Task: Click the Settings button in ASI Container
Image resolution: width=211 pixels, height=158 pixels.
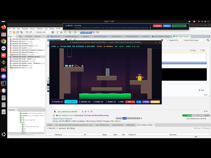Action: (x=71, y=128)
